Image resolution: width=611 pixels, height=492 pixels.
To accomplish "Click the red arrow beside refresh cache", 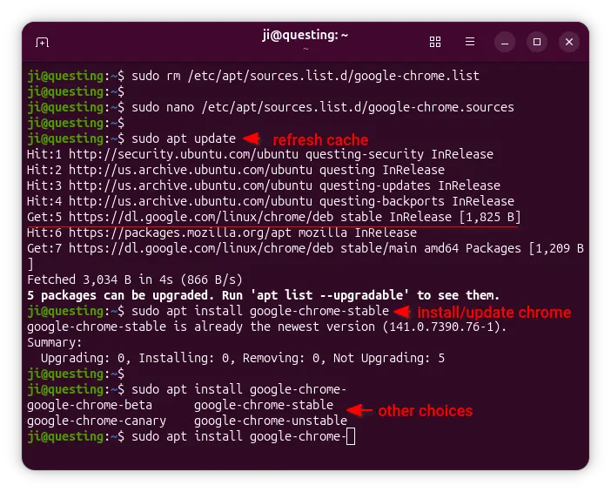I will point(251,139).
